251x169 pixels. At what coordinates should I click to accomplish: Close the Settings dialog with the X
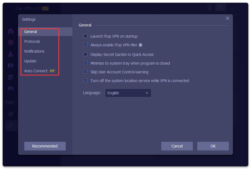[x=227, y=18]
